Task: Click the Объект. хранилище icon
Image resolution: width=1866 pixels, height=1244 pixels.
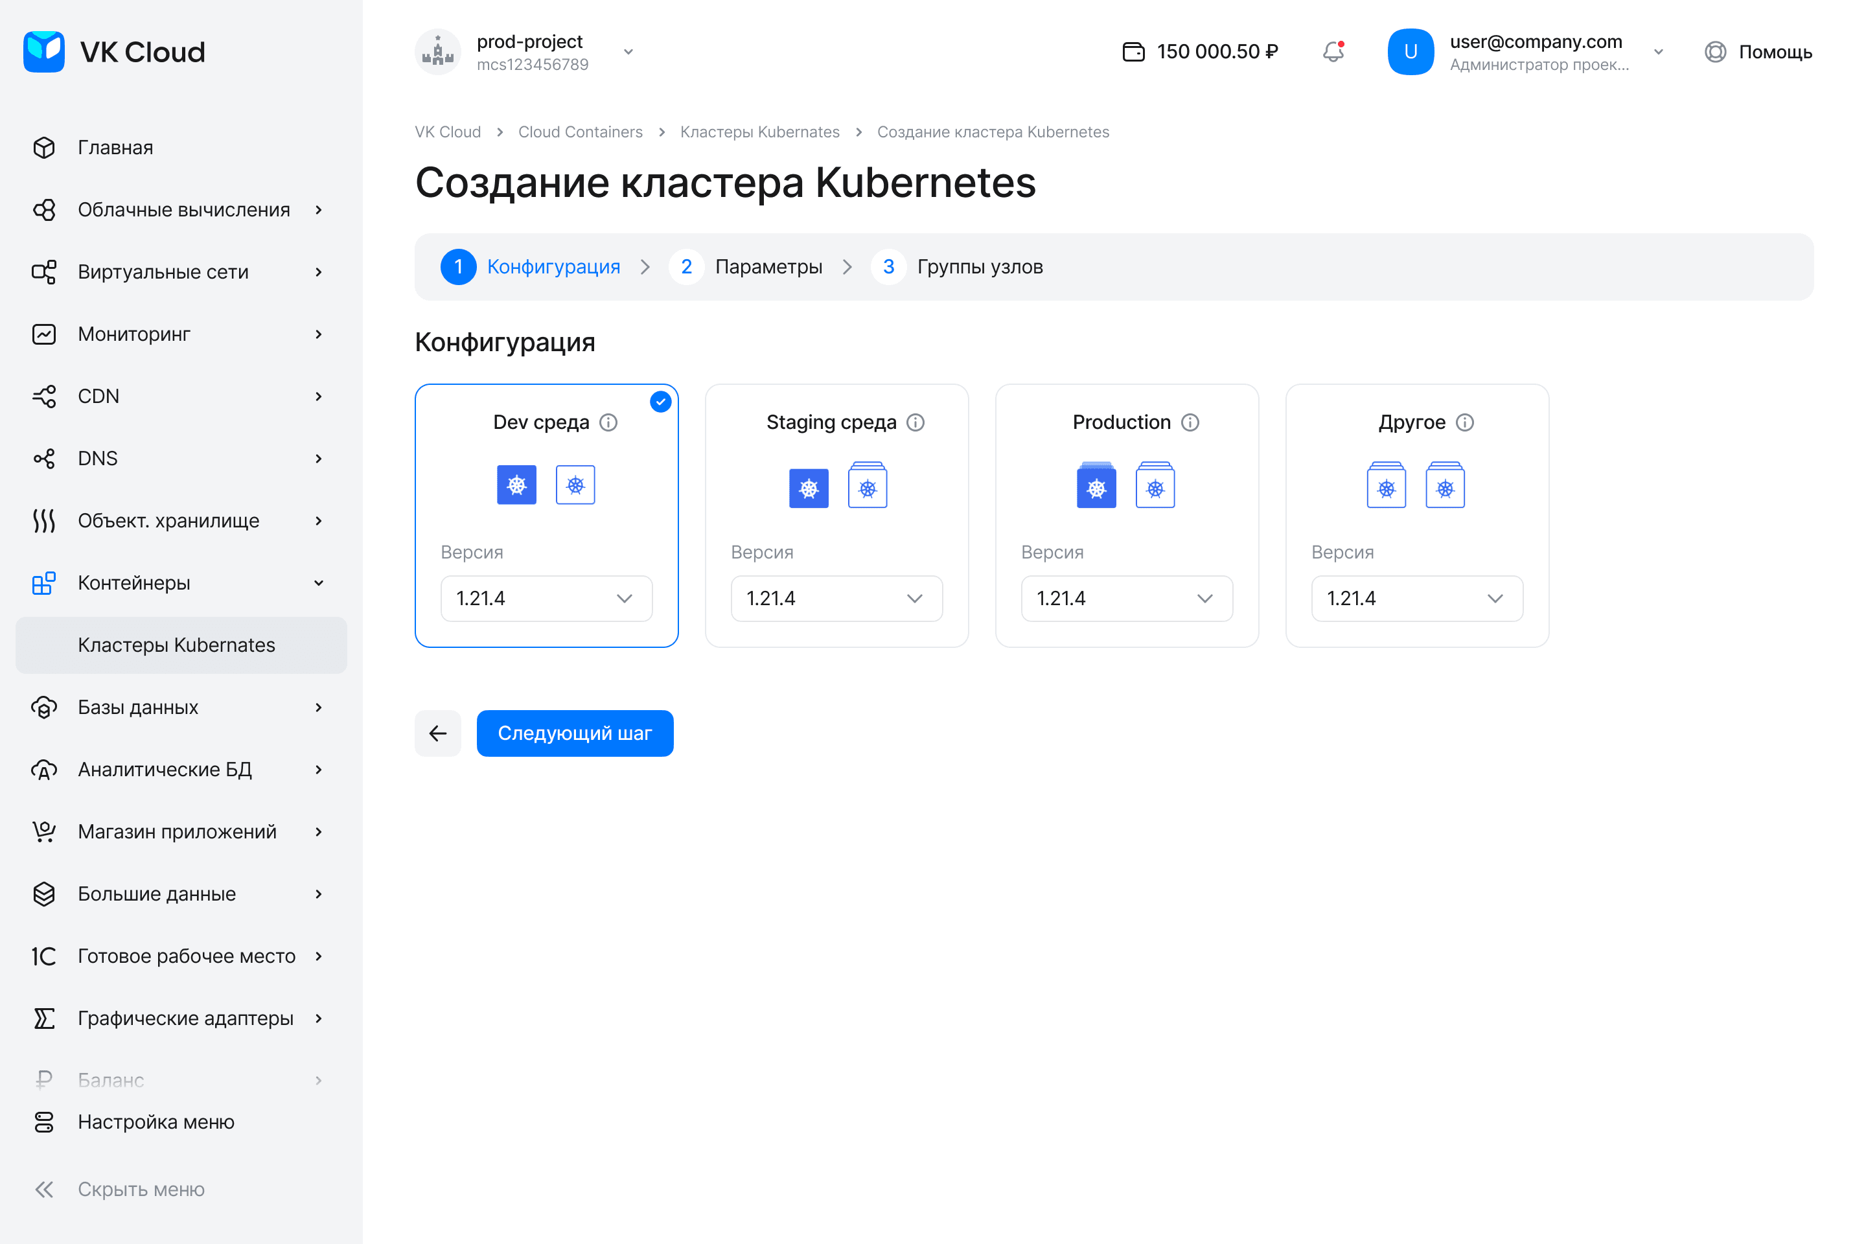Action: click(x=43, y=520)
